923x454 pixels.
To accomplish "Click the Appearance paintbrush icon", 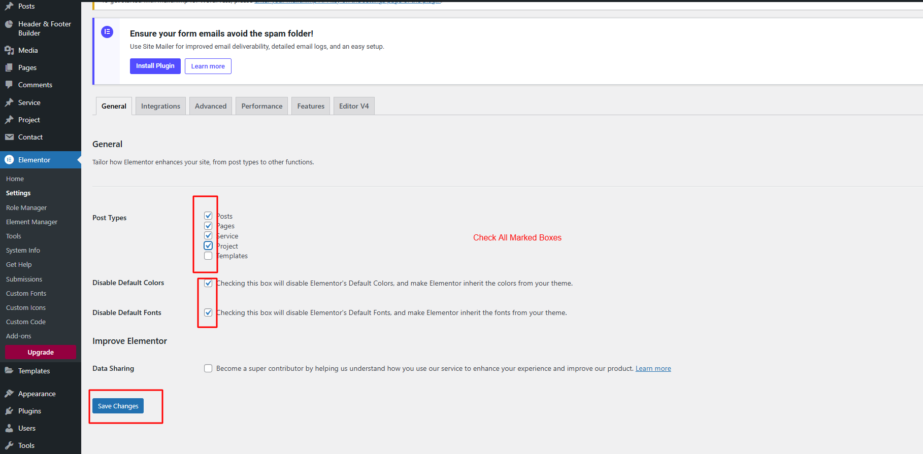I will click(9, 394).
